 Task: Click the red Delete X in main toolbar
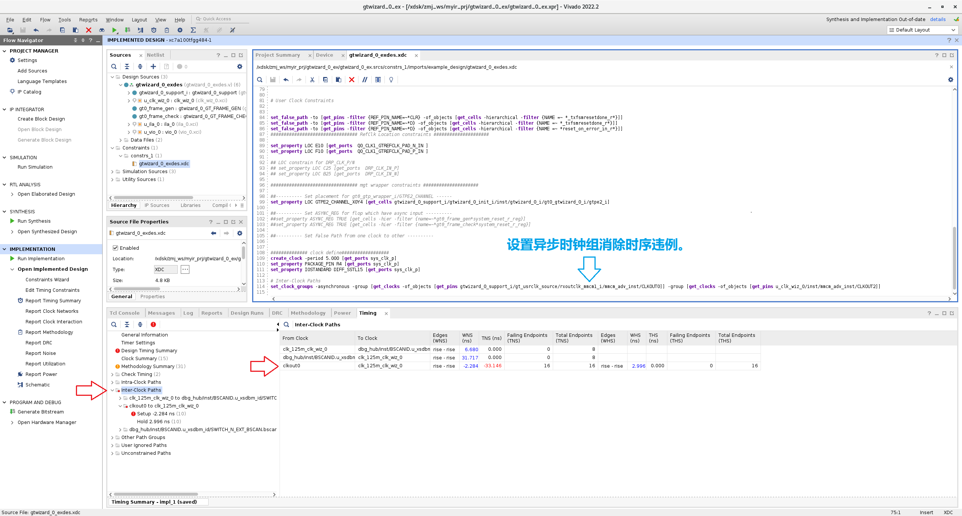pos(89,30)
